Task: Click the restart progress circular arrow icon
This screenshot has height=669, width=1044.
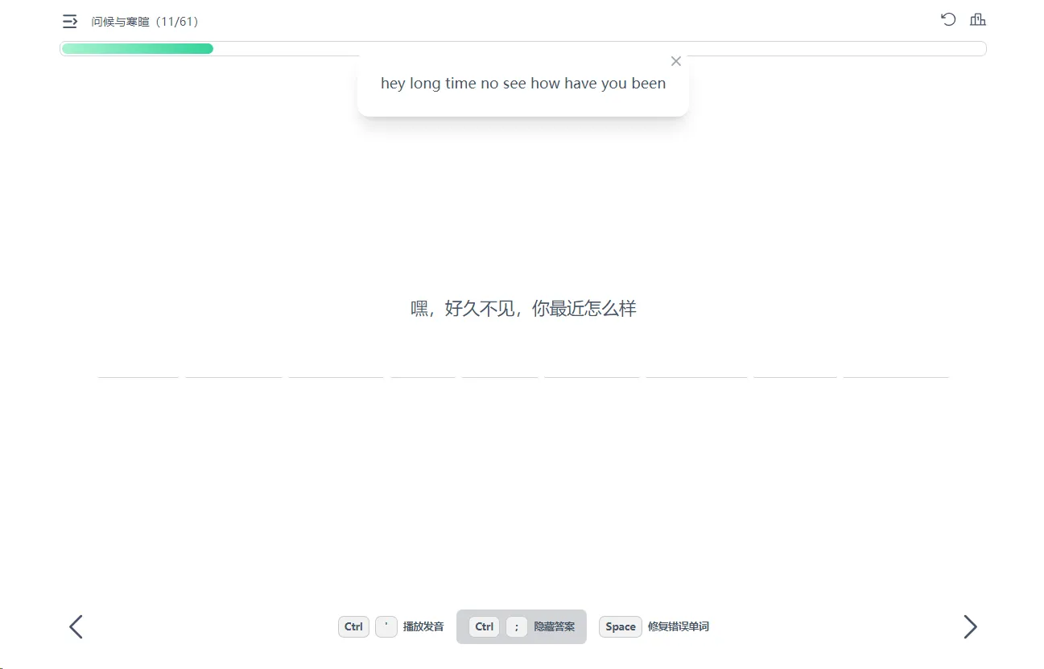Action: point(948,20)
